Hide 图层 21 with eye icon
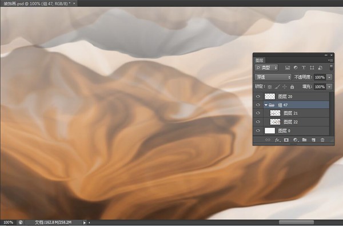This screenshot has width=343, height=226. tap(258, 113)
